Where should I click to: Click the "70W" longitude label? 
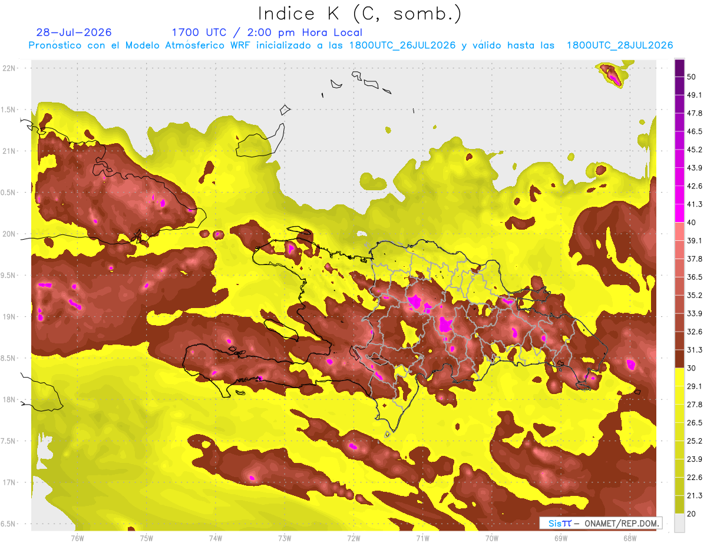(492, 538)
